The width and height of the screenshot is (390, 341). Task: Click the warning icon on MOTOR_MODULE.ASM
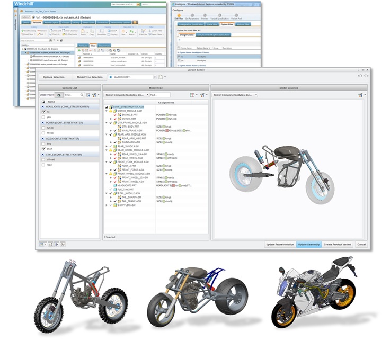pos(111,111)
